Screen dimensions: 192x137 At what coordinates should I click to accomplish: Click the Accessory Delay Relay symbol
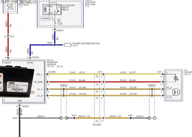[52, 10]
